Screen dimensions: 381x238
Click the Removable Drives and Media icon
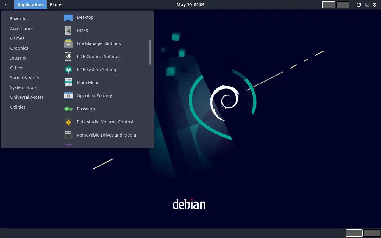coord(68,135)
